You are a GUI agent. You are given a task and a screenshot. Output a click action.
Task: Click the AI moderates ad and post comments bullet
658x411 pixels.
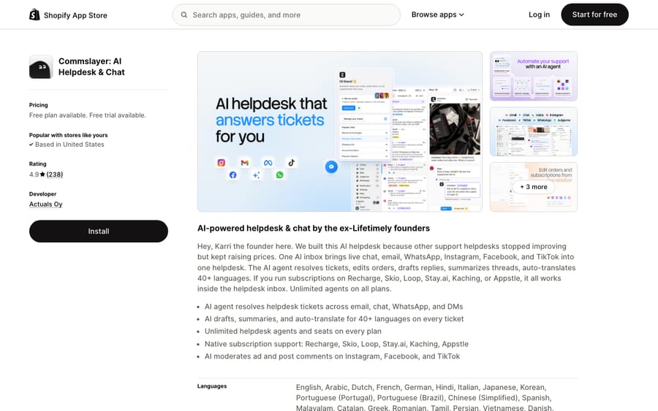pos(333,356)
